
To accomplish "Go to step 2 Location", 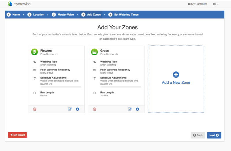I will point(36,15).
